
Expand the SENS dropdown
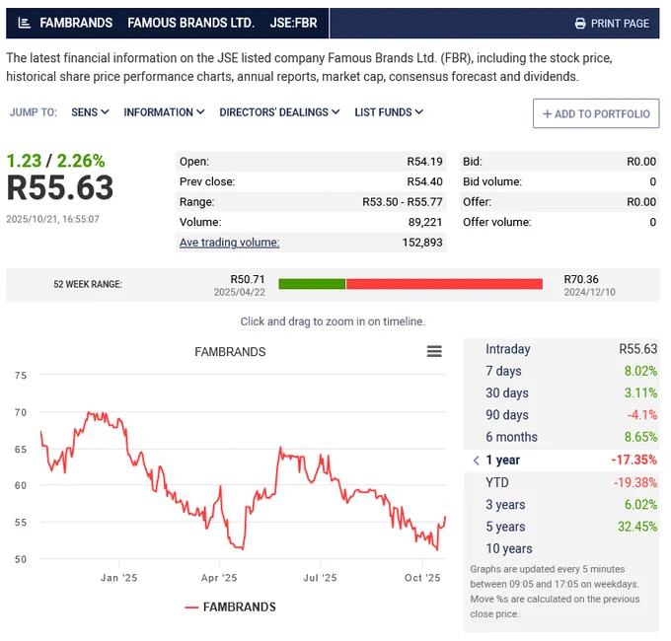click(90, 112)
